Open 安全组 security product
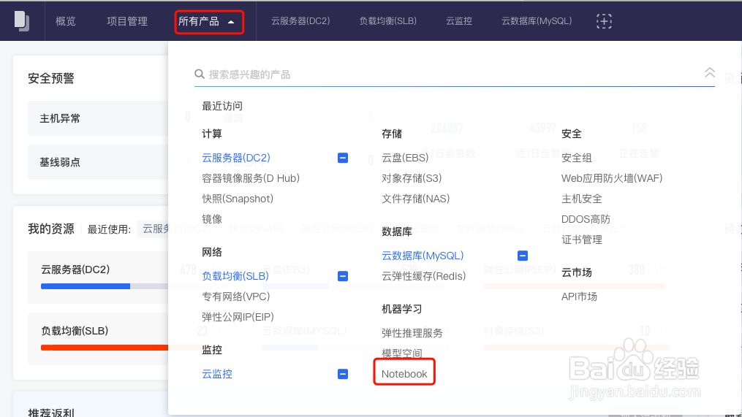Image resolution: width=742 pixels, height=417 pixels. point(576,158)
